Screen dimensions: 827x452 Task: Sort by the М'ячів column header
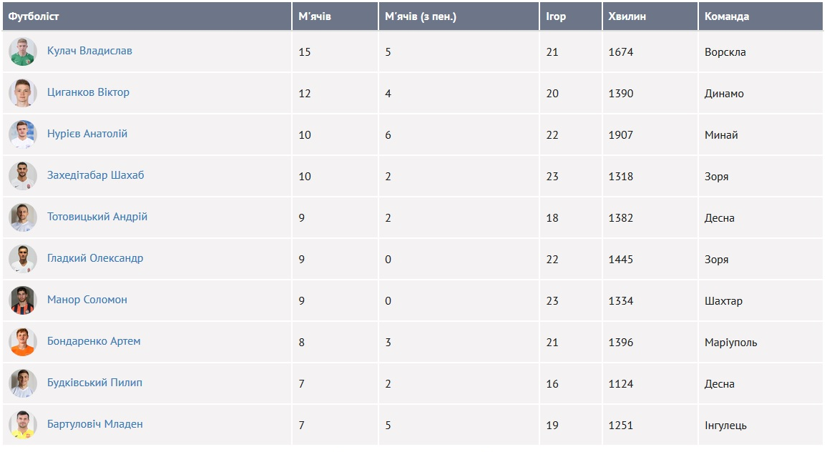tap(315, 16)
